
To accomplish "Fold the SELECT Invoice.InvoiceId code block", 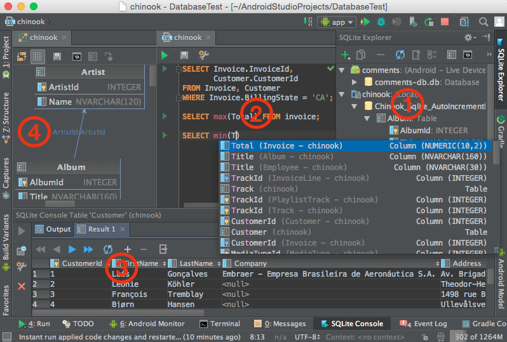I will [178, 69].
